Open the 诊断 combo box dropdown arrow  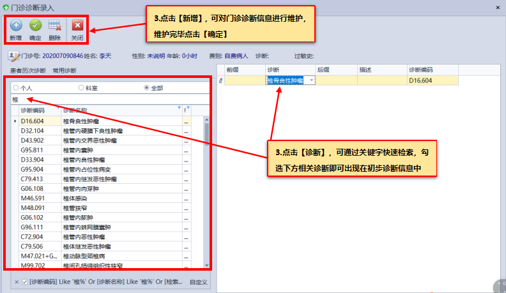coord(311,80)
